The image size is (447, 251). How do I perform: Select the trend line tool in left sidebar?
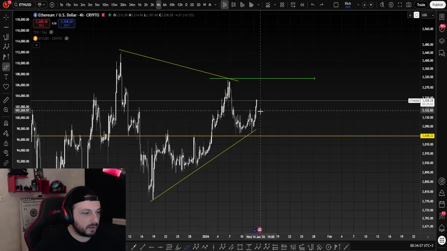click(x=6, y=27)
